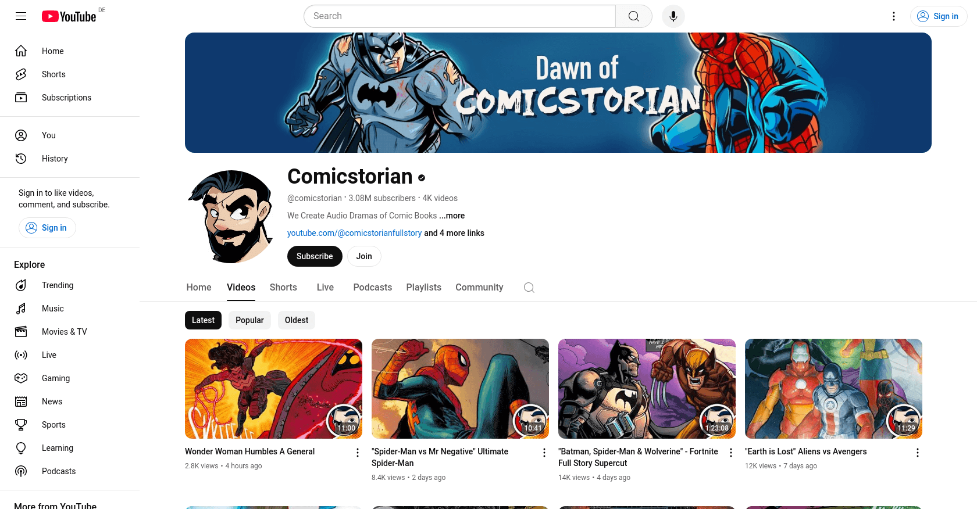Image resolution: width=977 pixels, height=509 pixels.
Task: Expand channel description with ...more
Action: pyautogui.click(x=452, y=216)
